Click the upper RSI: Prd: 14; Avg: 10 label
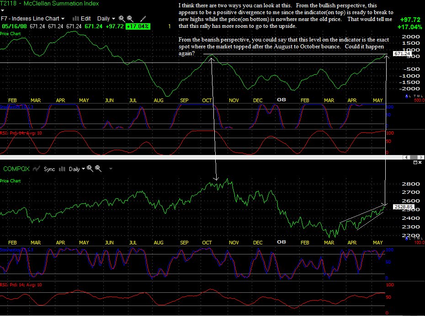425x316 pixels. (21, 133)
